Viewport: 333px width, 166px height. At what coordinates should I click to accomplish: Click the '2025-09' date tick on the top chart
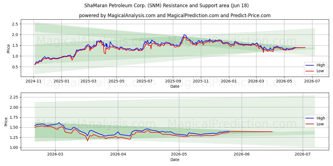pos(173,82)
